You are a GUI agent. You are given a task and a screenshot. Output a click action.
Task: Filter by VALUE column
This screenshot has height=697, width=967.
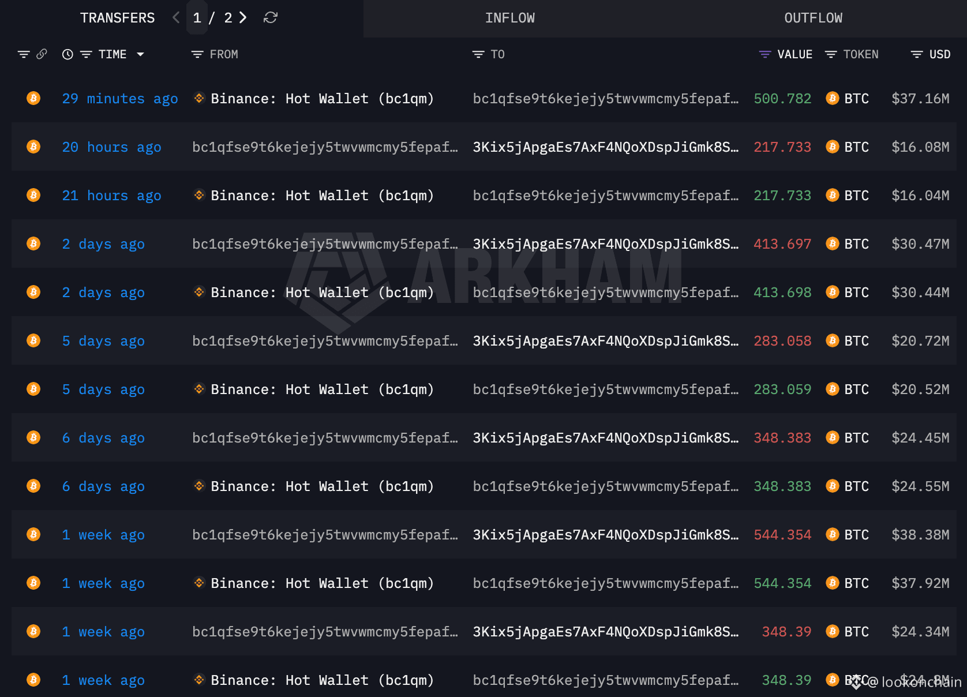[765, 54]
